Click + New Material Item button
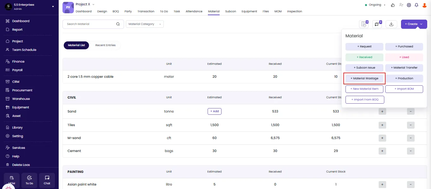Screen dimensions: 431x189 coord(364,89)
